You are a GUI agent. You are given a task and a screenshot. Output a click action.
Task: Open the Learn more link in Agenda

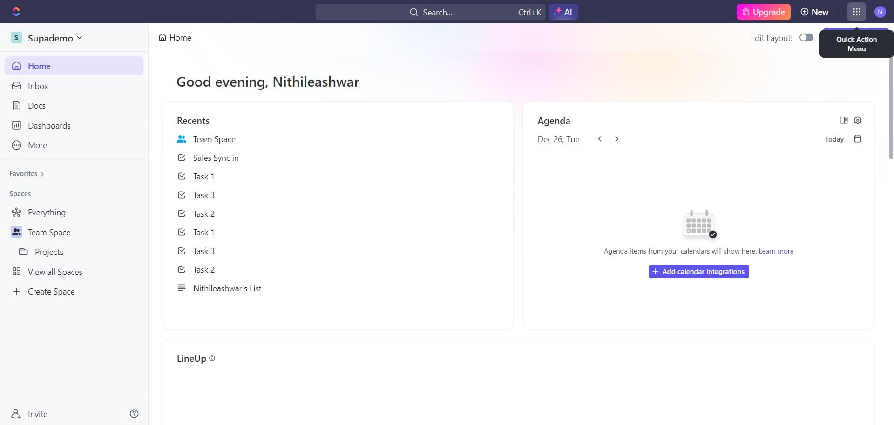(776, 251)
